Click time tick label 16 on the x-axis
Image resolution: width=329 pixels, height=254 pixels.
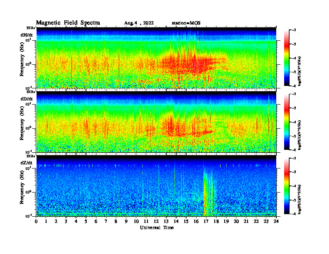click(x=196, y=222)
